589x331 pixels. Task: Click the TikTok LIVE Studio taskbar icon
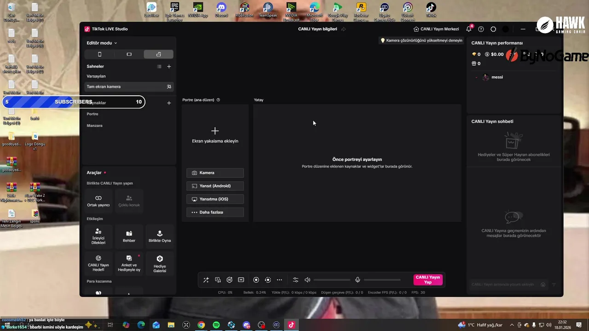[291, 325]
